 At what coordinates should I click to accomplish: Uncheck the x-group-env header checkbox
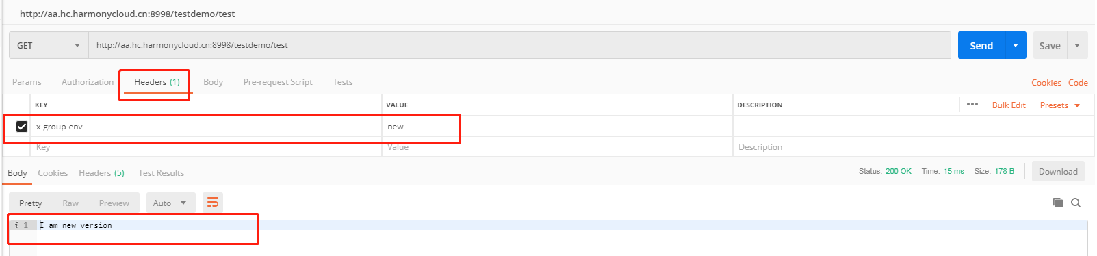22,127
